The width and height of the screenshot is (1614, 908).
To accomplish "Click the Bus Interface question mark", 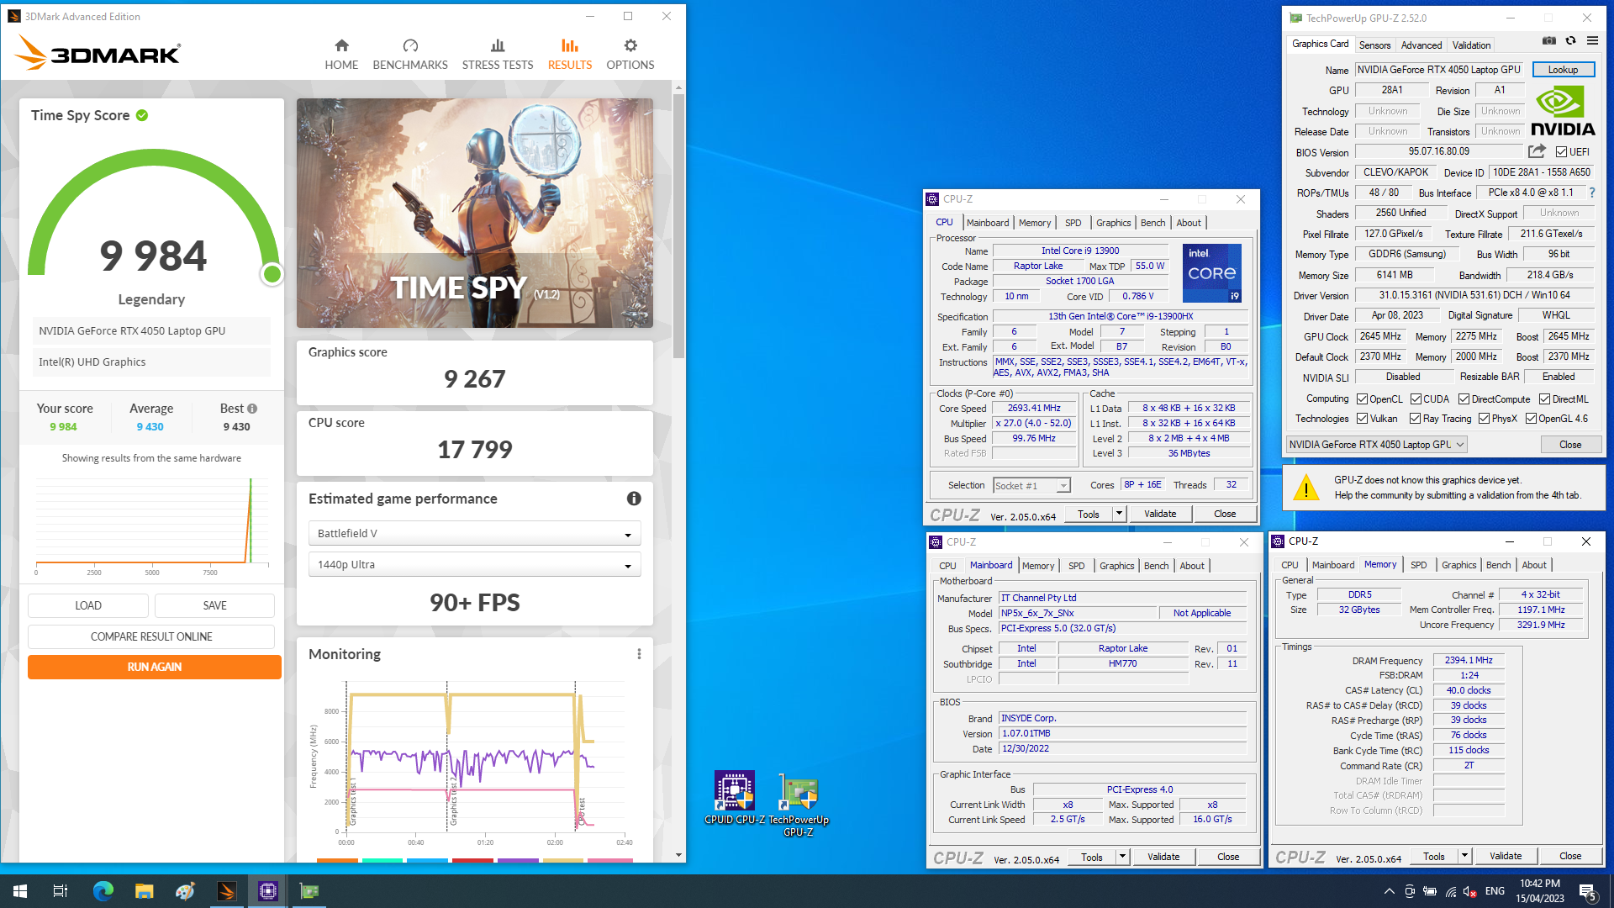I will [x=1592, y=193].
